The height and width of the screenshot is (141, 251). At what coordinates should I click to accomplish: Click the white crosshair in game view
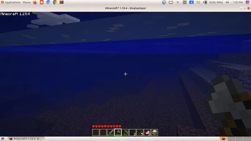click(x=126, y=74)
